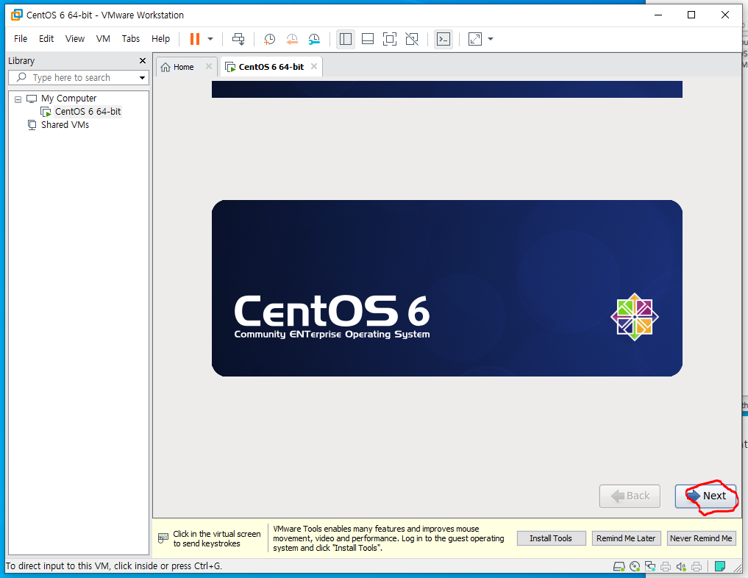Open the library search dropdown arrow
This screenshot has width=748, height=578.
coord(142,78)
